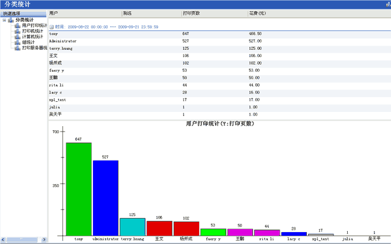Screen dimensions: 391x244
Task: Click the sidebar horizontal scrollbar thumb
Action: pyautogui.click(x=22, y=239)
